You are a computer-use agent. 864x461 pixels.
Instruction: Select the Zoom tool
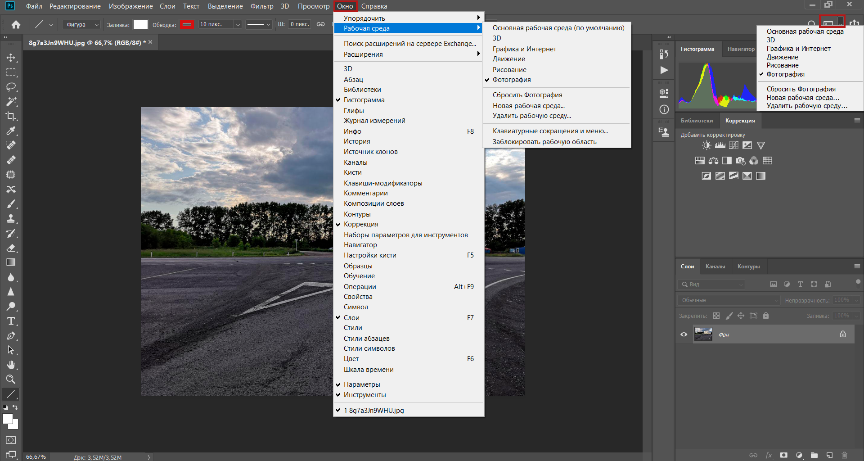(11, 379)
